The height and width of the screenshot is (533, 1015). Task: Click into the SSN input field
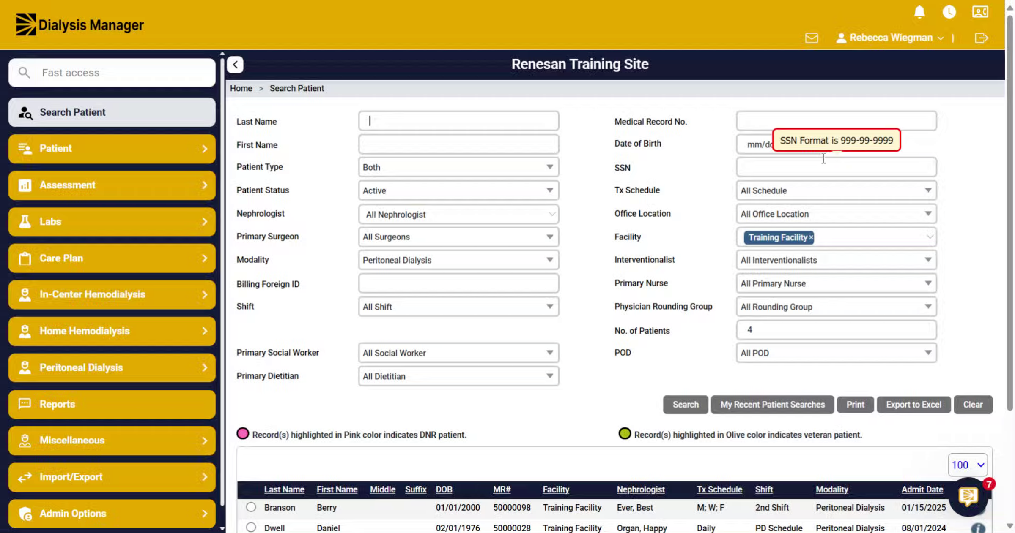(836, 167)
